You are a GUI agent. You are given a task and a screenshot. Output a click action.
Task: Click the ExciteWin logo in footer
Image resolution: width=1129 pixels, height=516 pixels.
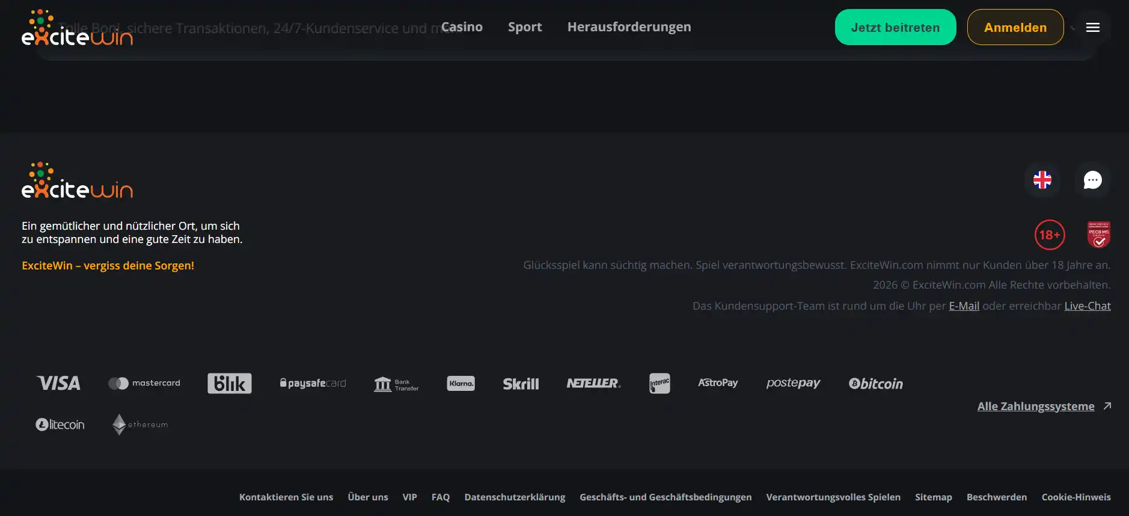pyautogui.click(x=77, y=180)
